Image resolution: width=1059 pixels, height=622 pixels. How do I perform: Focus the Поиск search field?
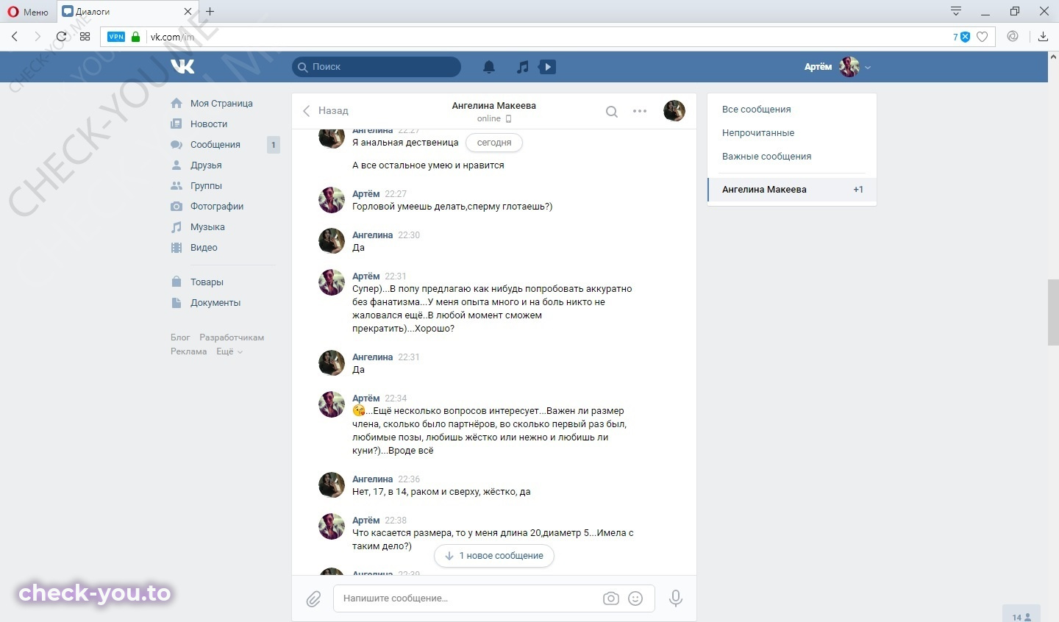(x=377, y=67)
